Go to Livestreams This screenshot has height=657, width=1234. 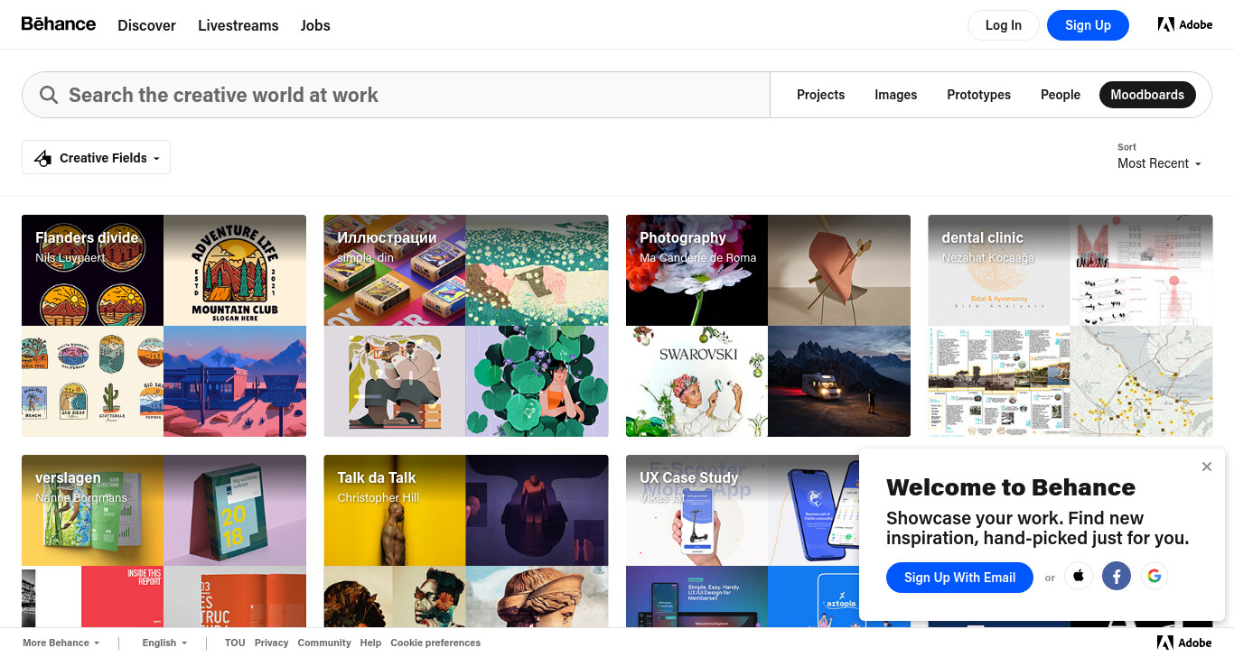point(238,25)
